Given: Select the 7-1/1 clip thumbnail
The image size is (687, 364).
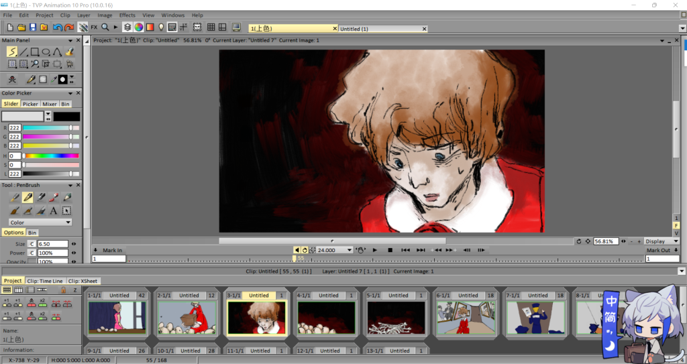Looking at the screenshot, I should click(x=535, y=318).
